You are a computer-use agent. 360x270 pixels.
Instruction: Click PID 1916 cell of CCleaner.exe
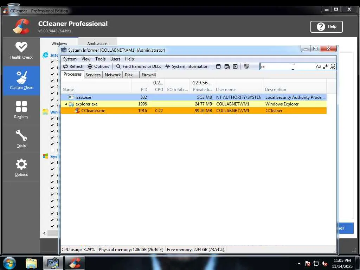tap(142, 111)
